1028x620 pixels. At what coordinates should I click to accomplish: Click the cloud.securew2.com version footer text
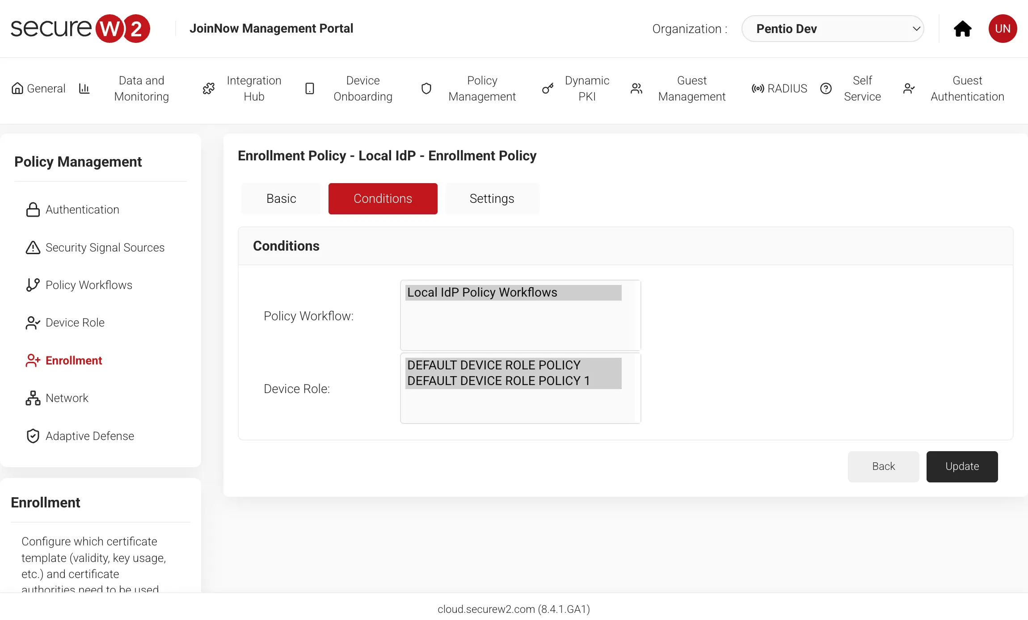pyautogui.click(x=514, y=609)
